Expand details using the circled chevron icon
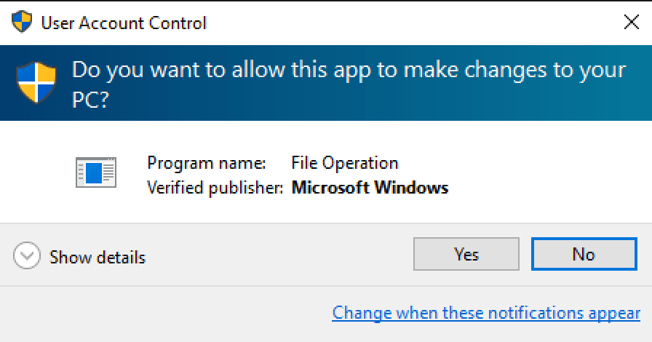 pos(28,256)
